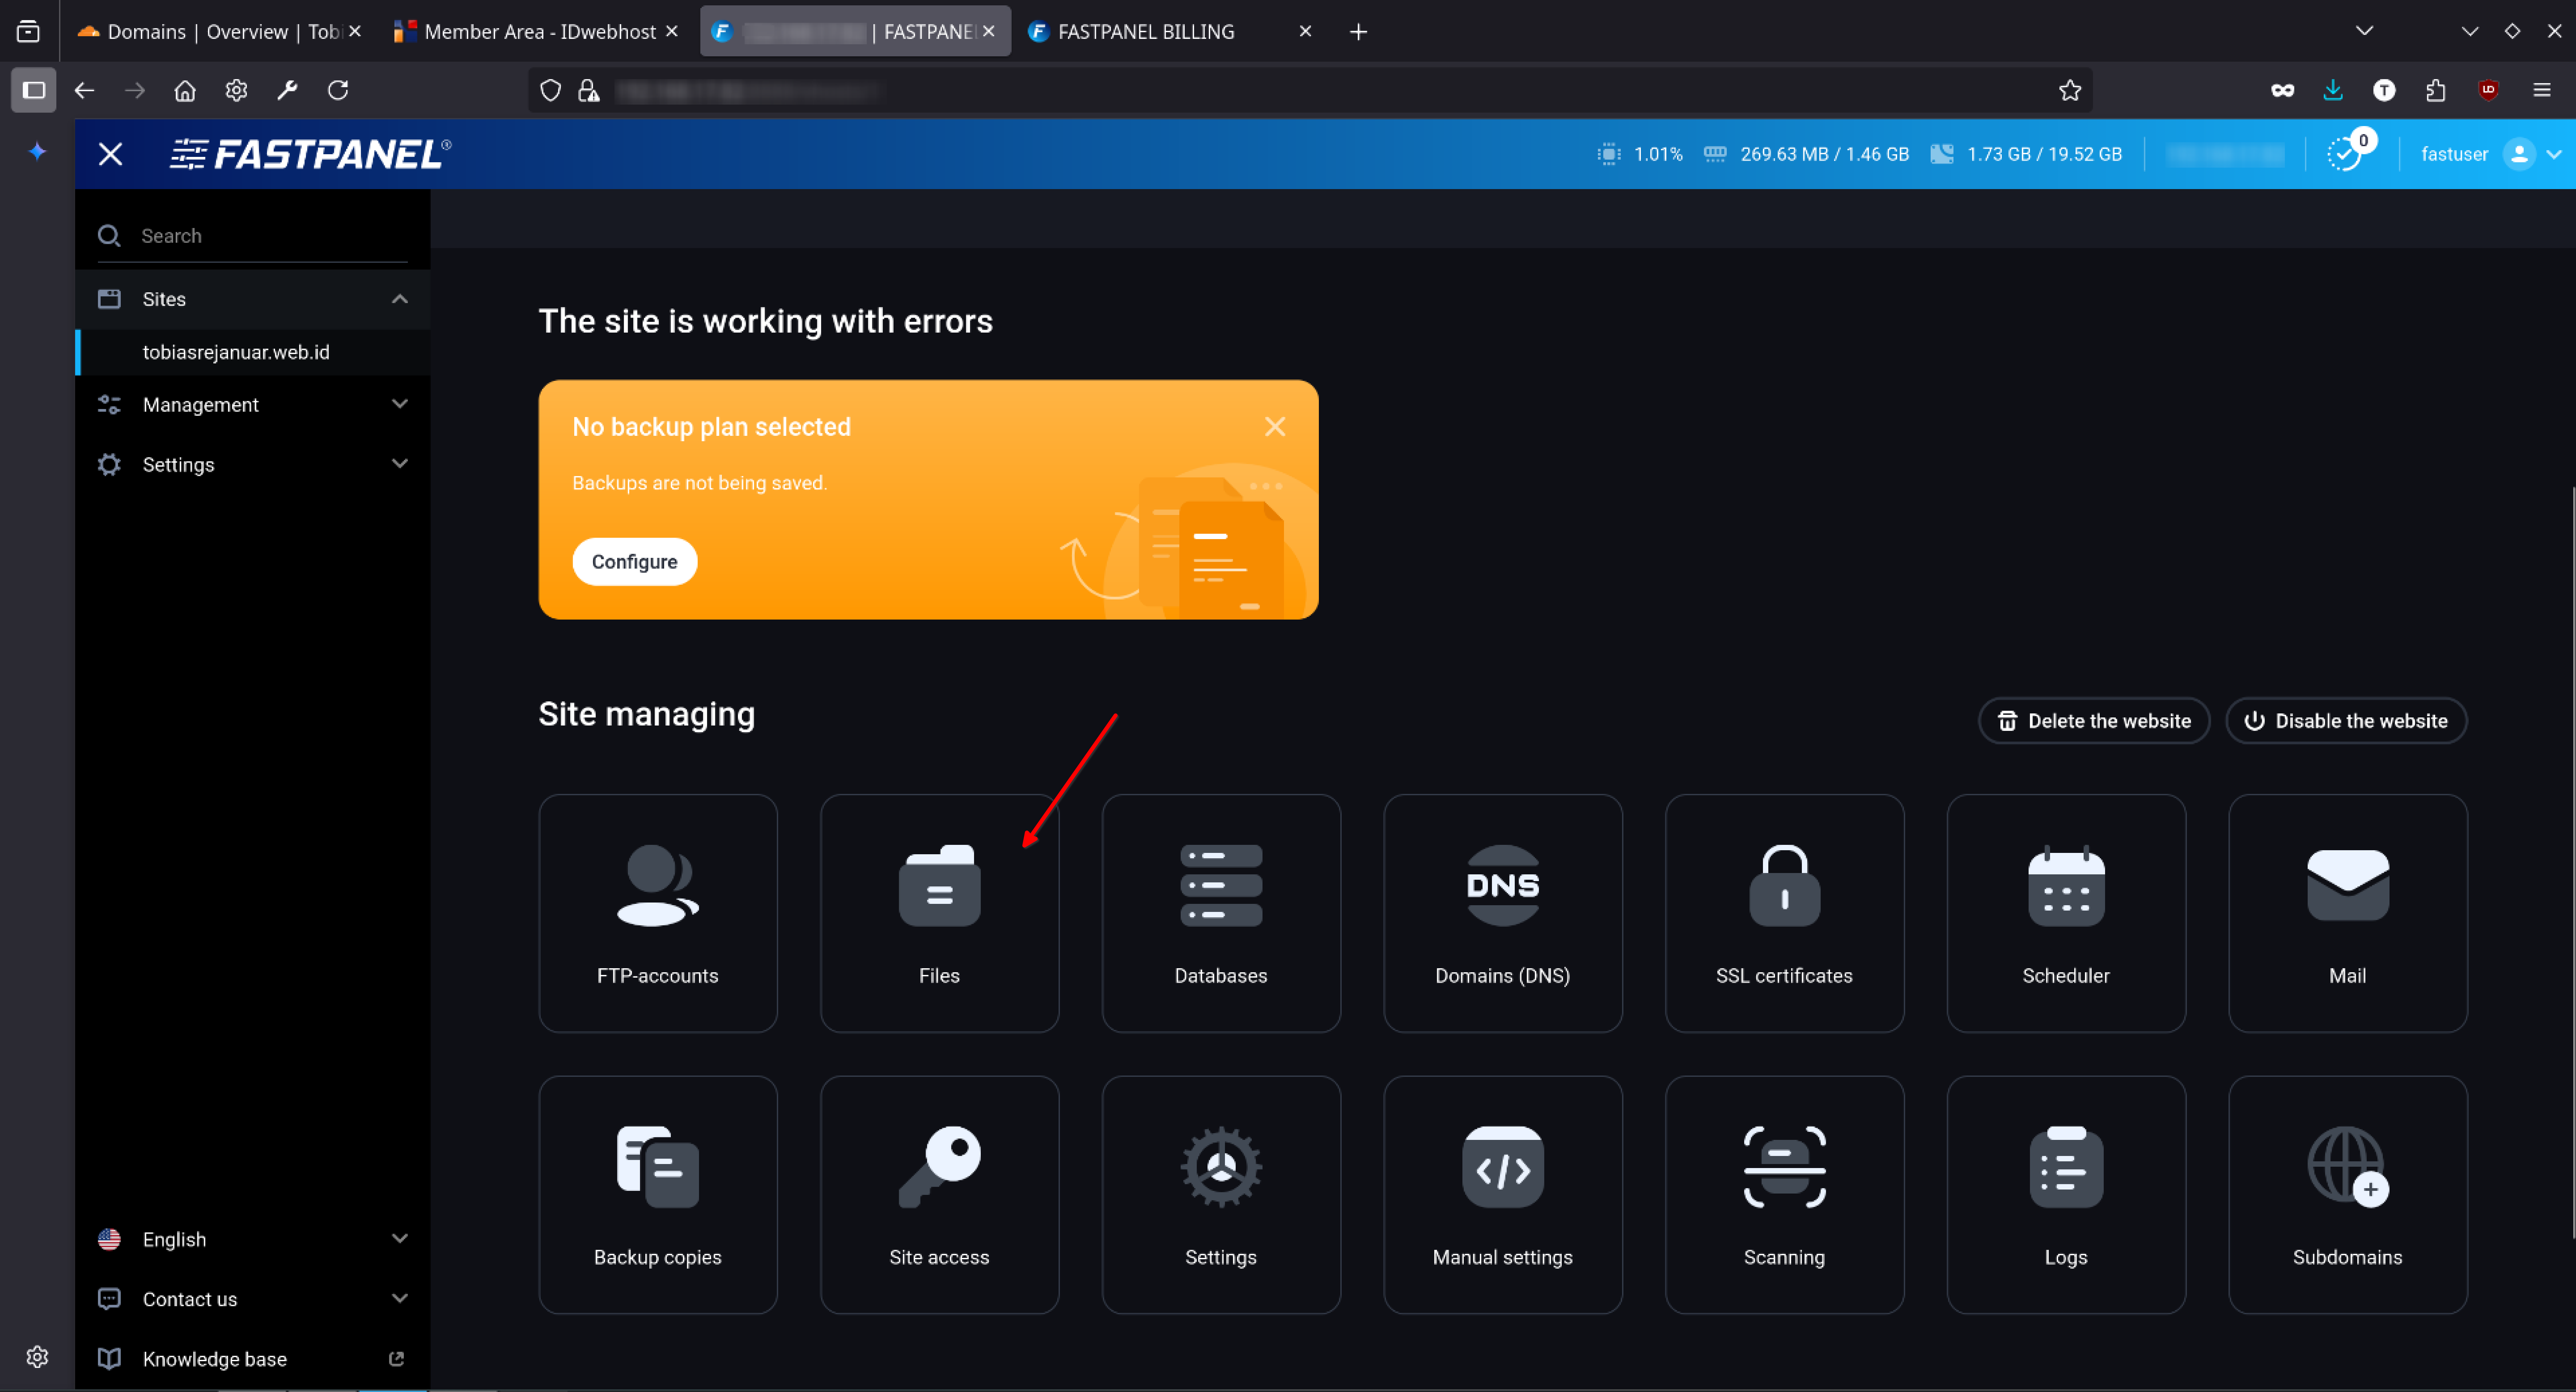Expand the Management sidebar section

[252, 405]
